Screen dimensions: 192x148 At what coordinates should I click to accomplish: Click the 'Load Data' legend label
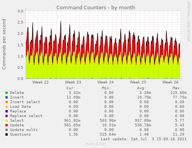point(20,107)
